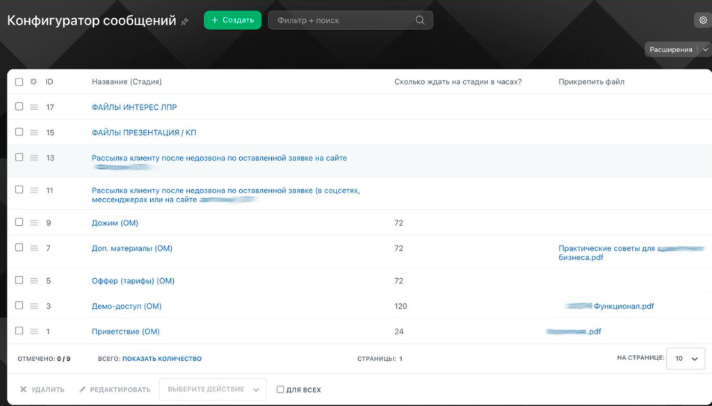Click the magnifier icon in search field

click(x=420, y=20)
